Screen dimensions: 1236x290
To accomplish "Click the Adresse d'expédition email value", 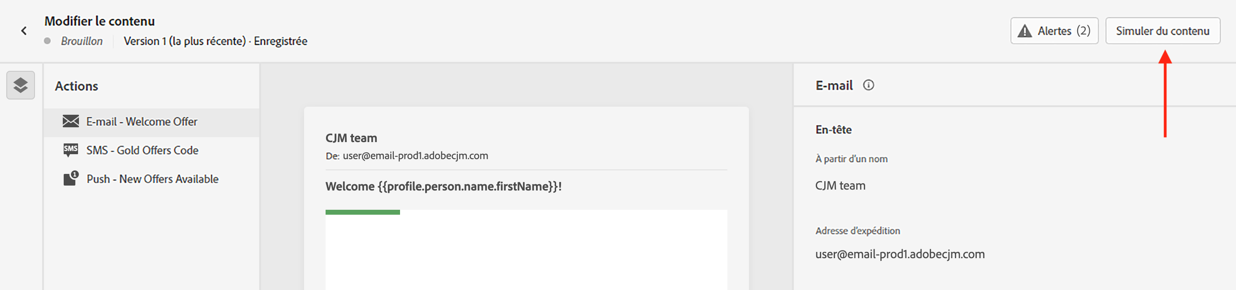I will 900,254.
